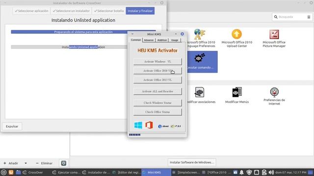Image resolution: width=314 pixels, height=176 pixels.
Task: Expand the Añadir dropdown arrow
Action: point(26,163)
